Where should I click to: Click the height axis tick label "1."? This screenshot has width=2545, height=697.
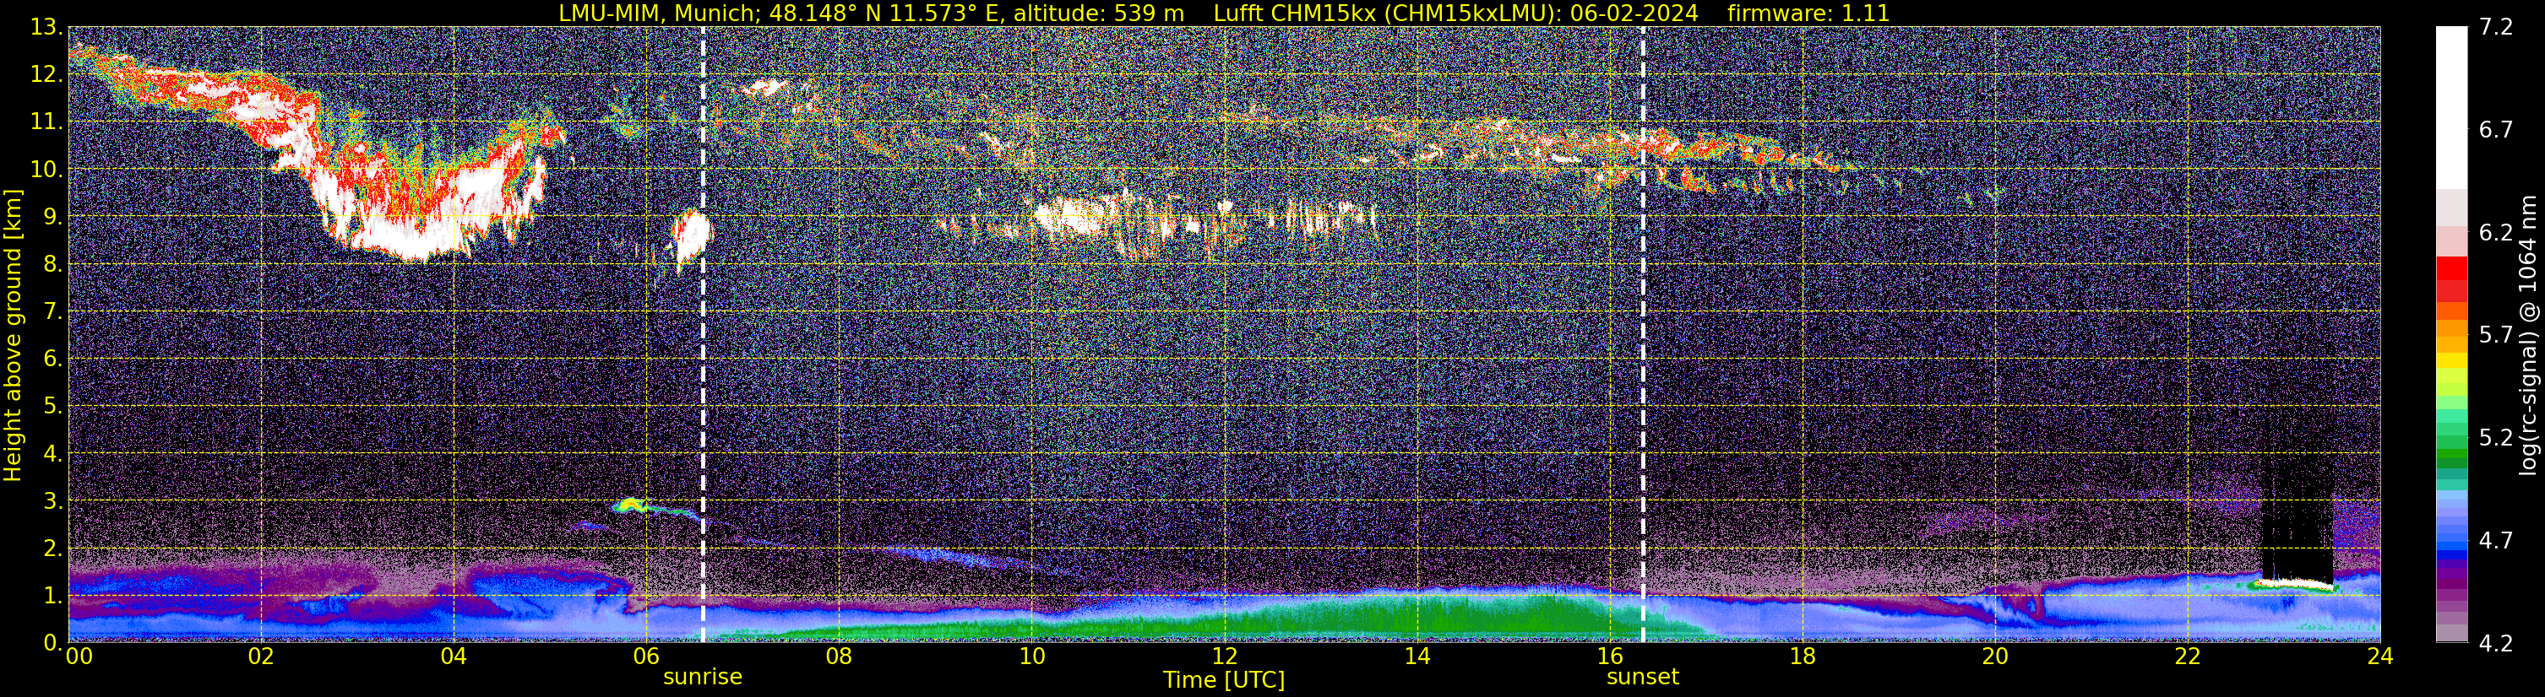53,597
